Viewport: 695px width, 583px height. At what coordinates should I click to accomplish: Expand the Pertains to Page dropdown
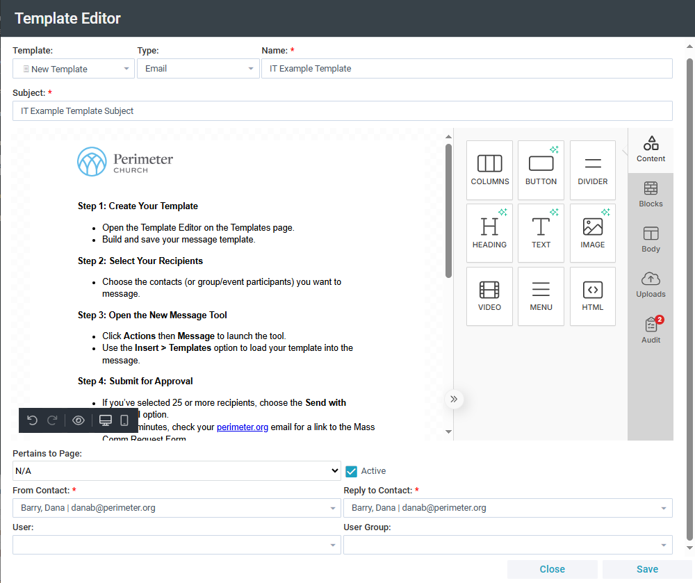click(177, 470)
